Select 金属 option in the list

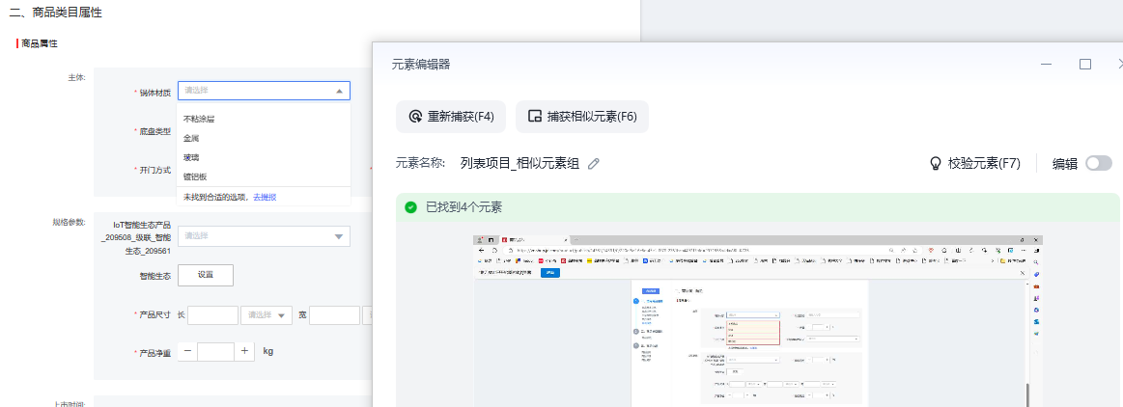191,139
